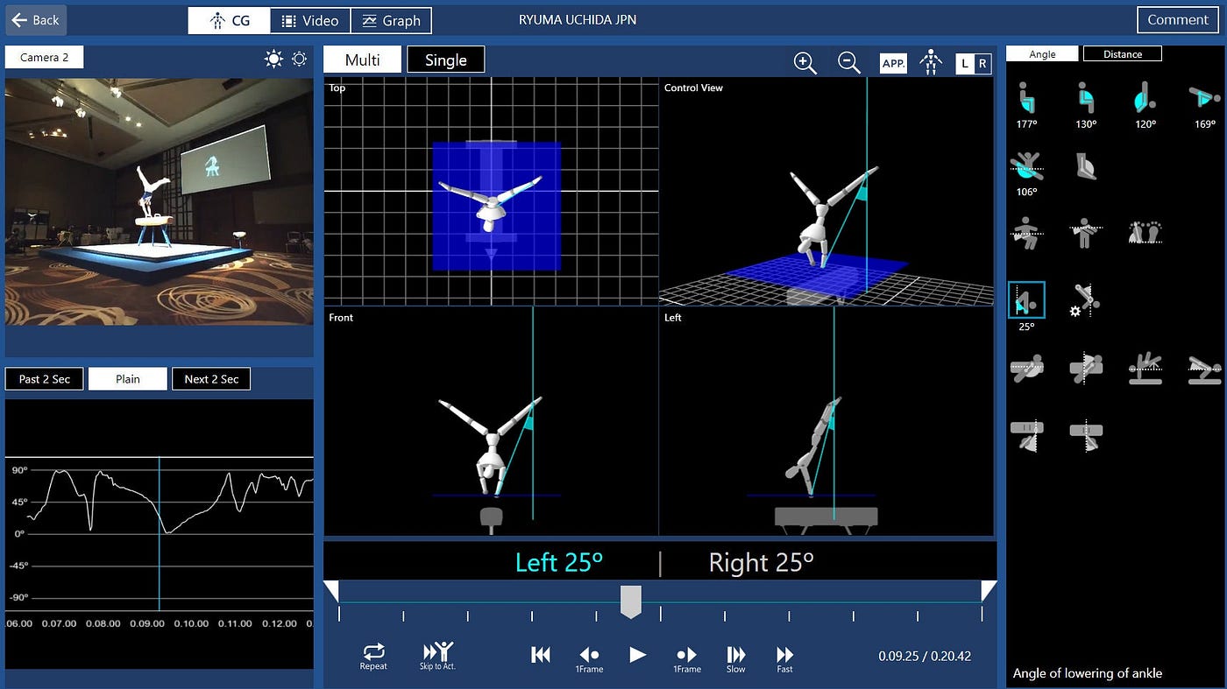
Task: Choose the 25° ankle lowering angle icon
Action: click(x=1026, y=300)
